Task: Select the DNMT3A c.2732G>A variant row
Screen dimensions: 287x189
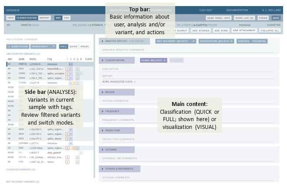Action: pos(39,64)
